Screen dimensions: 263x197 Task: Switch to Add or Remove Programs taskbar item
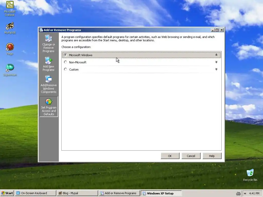pos(119,193)
